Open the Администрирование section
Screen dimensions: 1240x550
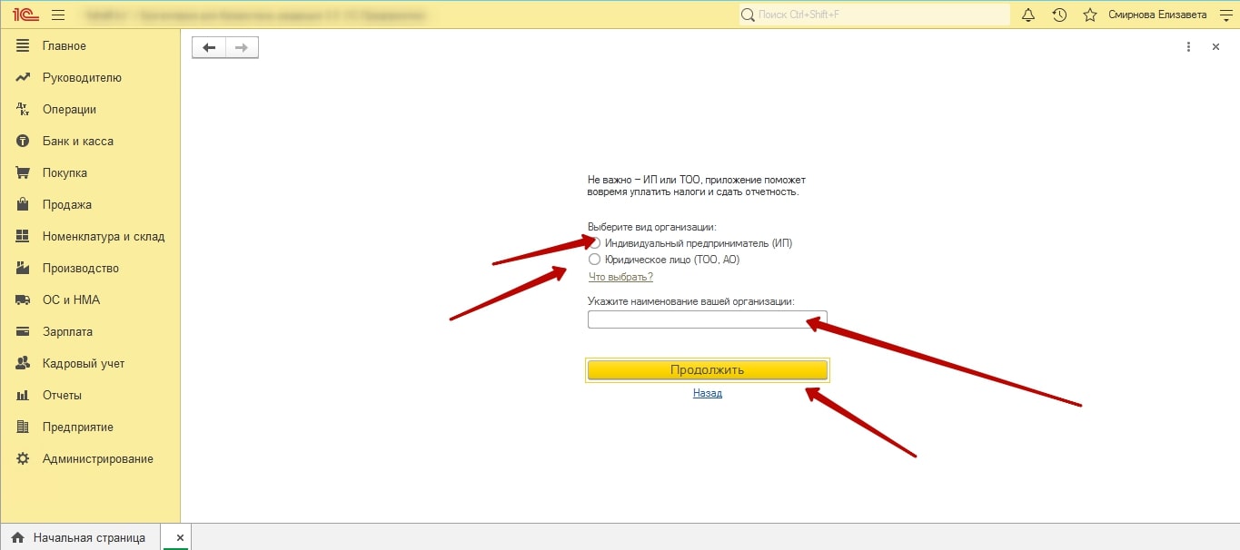(97, 458)
